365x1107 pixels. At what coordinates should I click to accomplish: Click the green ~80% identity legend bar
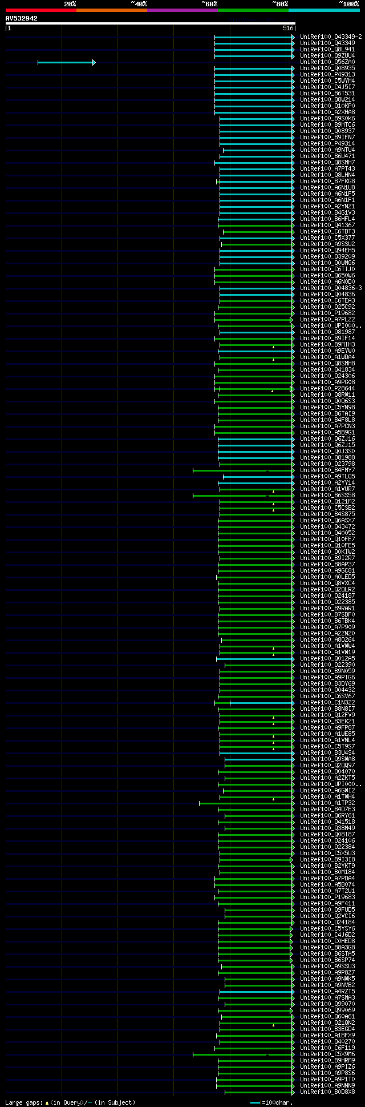click(253, 10)
